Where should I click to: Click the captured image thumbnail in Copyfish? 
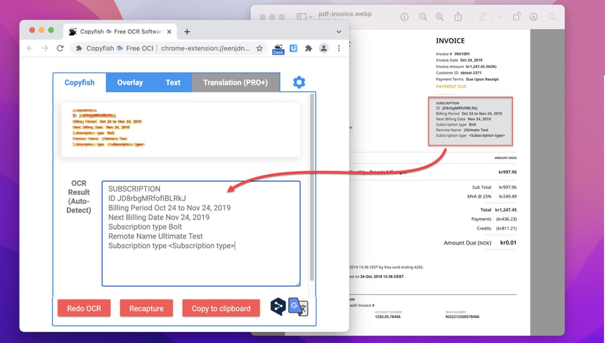[x=180, y=130]
